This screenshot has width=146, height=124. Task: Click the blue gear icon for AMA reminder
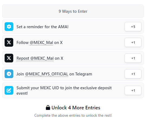pos(9,27)
